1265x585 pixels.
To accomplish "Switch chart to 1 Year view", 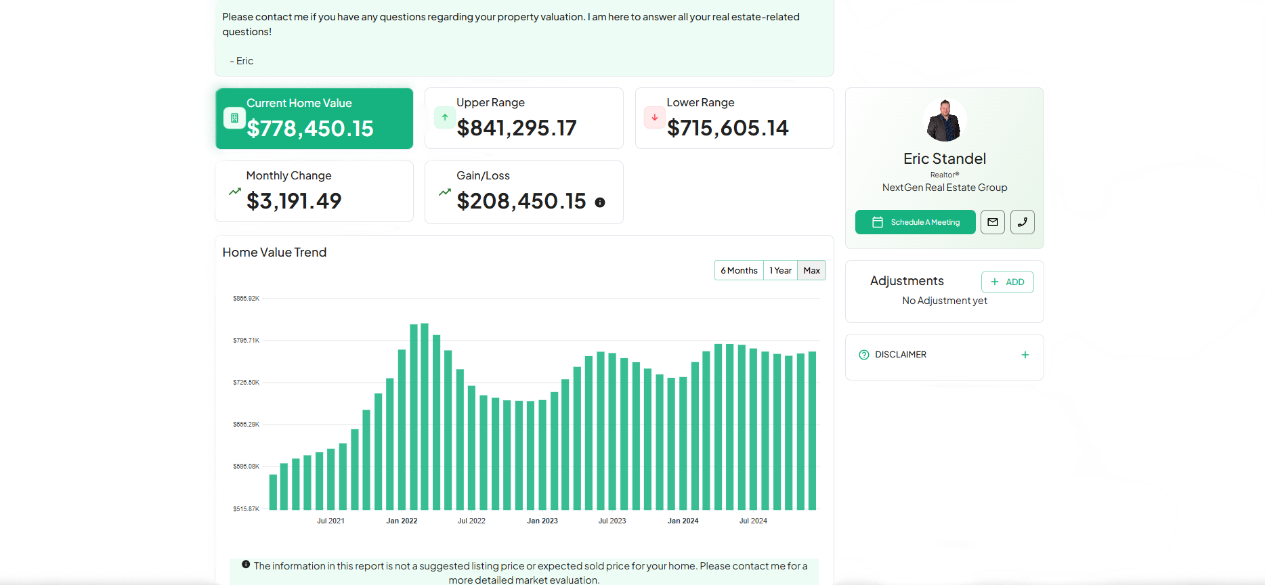I will pos(780,270).
